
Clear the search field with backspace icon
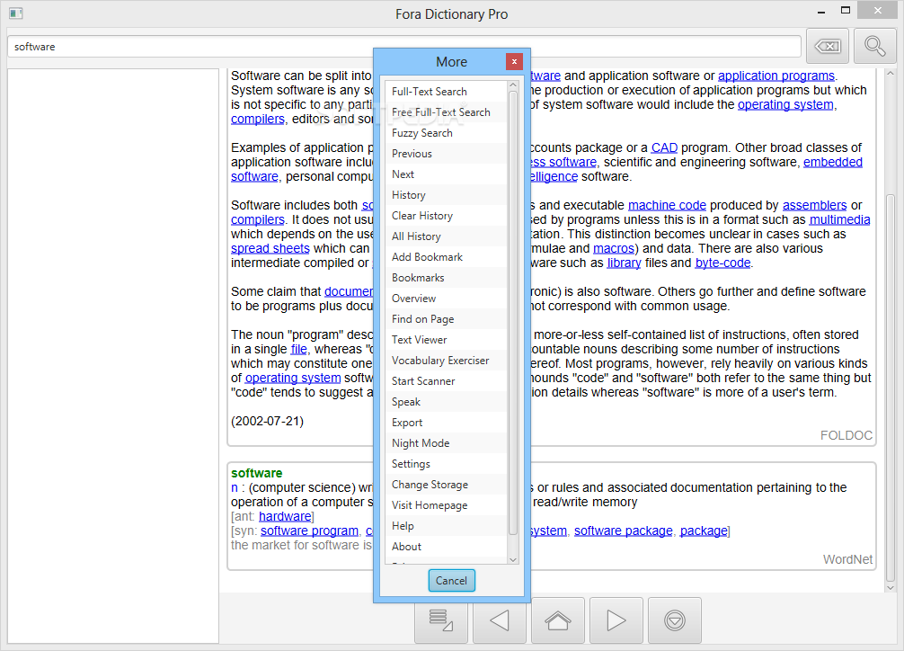(828, 46)
